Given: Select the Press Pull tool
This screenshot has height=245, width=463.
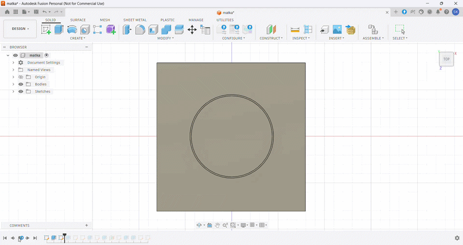Looking at the screenshot, I should coord(127,29).
